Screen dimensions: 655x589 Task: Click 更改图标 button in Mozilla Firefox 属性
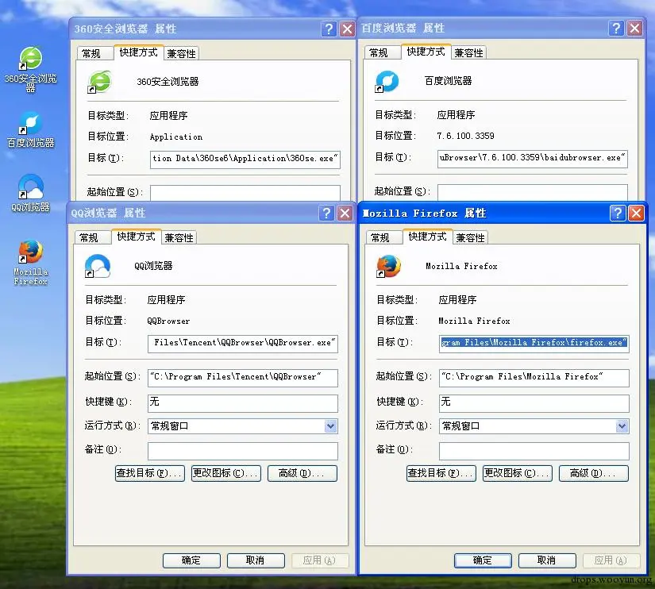click(x=518, y=473)
